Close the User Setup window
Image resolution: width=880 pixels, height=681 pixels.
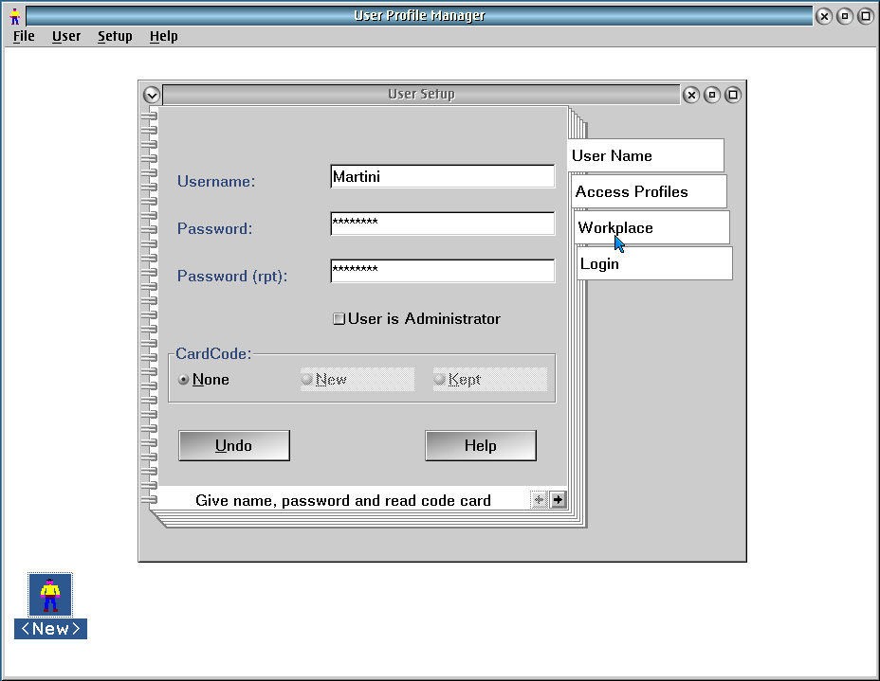click(x=691, y=95)
